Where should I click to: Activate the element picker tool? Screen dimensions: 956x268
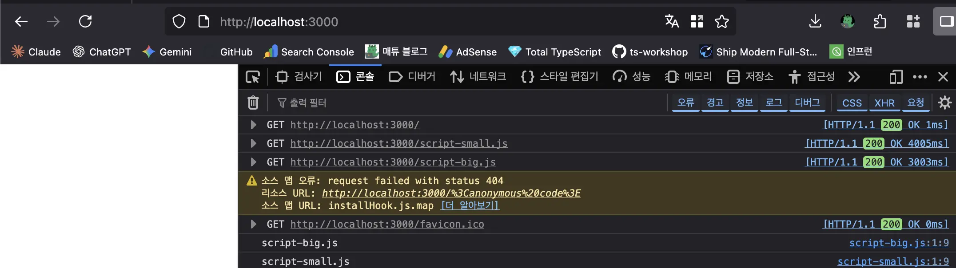[253, 77]
